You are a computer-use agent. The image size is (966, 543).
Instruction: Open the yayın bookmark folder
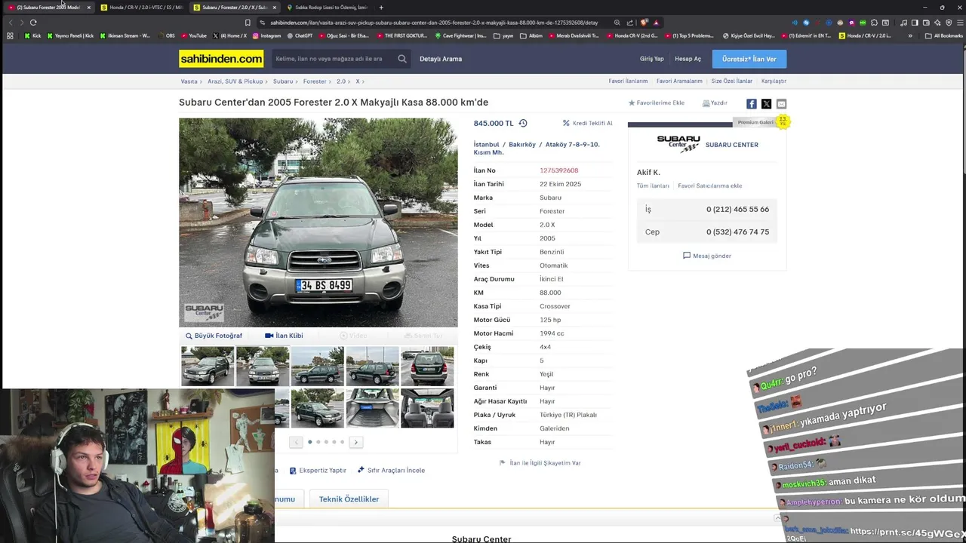503,35
